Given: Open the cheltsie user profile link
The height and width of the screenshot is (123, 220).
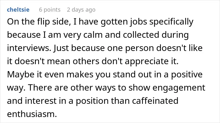Looking at the screenshot, I should tap(18, 10).
